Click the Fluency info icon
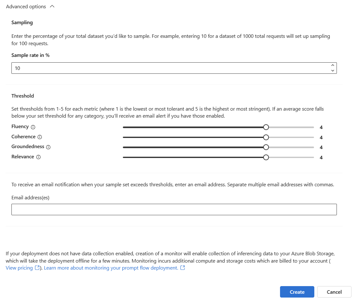The image size is (354, 302). pos(33,127)
